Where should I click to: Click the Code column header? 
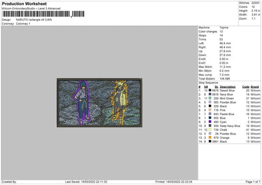tap(245, 86)
